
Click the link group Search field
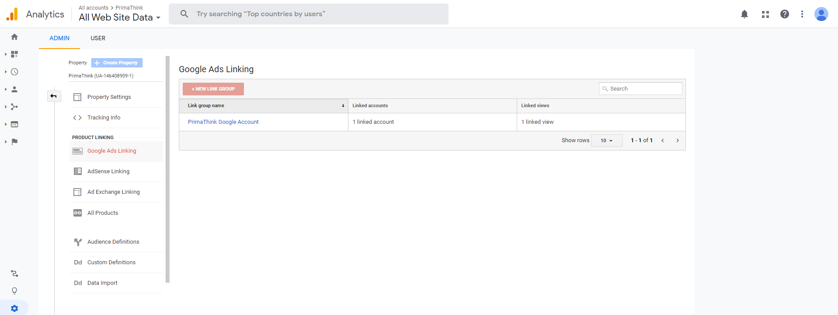[x=640, y=89]
